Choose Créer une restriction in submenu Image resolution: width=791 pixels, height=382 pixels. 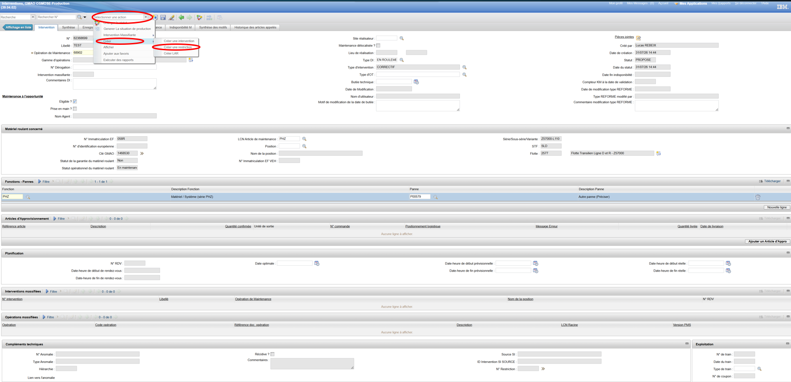click(x=178, y=47)
